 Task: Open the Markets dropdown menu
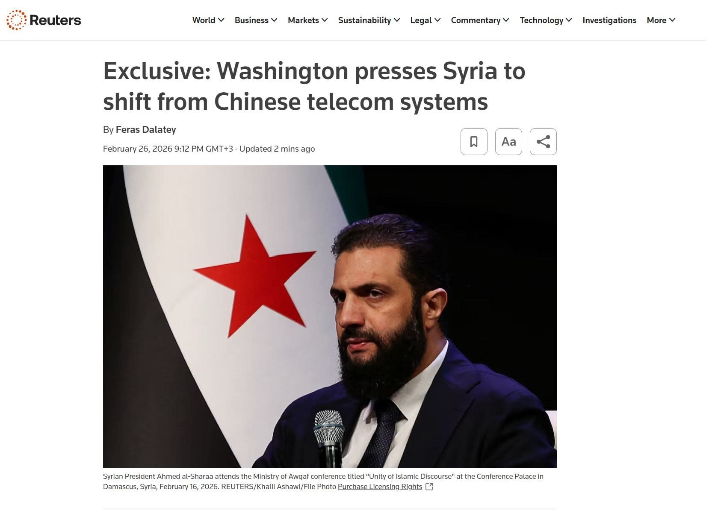(307, 20)
